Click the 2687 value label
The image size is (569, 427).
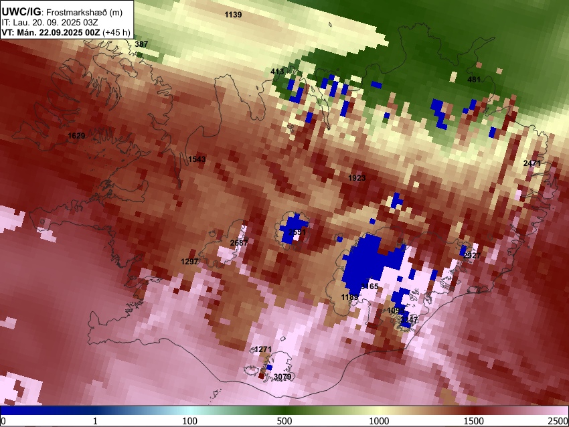click(239, 243)
